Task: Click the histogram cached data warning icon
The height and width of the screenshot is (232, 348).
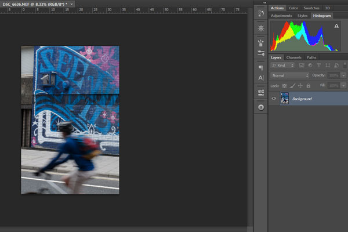Action: click(x=336, y=26)
